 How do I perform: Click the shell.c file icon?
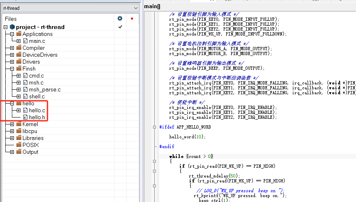coord(25,96)
